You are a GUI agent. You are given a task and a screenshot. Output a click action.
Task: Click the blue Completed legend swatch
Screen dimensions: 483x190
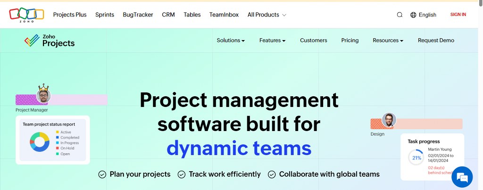[x=57, y=138]
